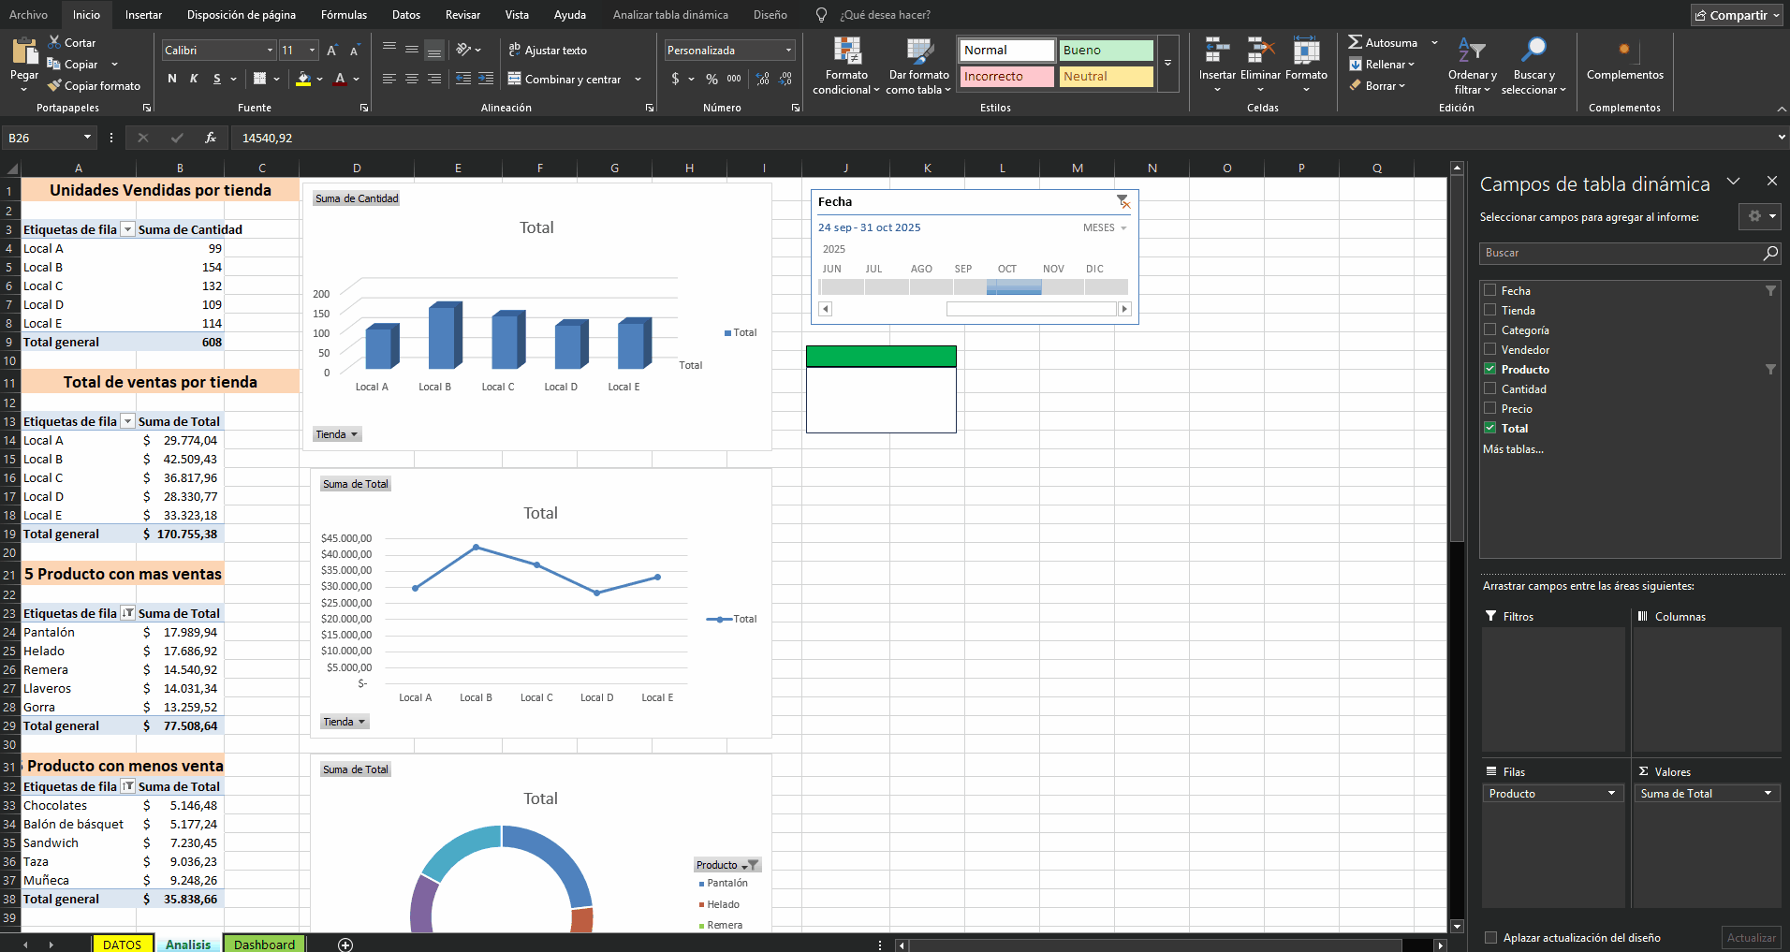Add a new sheet with the plus icon

point(345,945)
